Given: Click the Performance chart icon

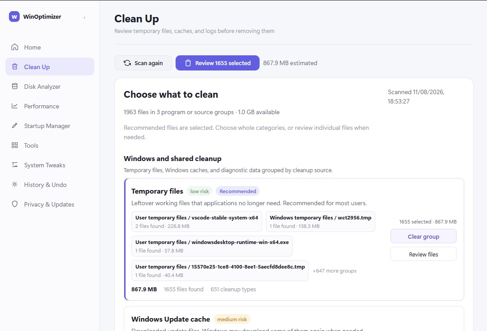Looking at the screenshot, I should [15, 106].
